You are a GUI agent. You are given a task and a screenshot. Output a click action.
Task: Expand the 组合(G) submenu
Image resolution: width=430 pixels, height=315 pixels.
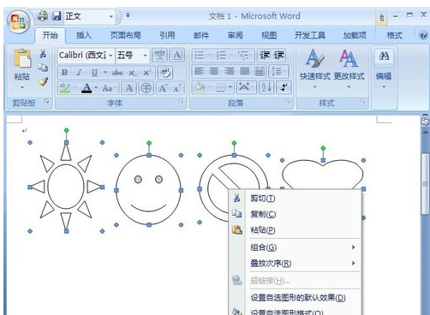point(296,247)
